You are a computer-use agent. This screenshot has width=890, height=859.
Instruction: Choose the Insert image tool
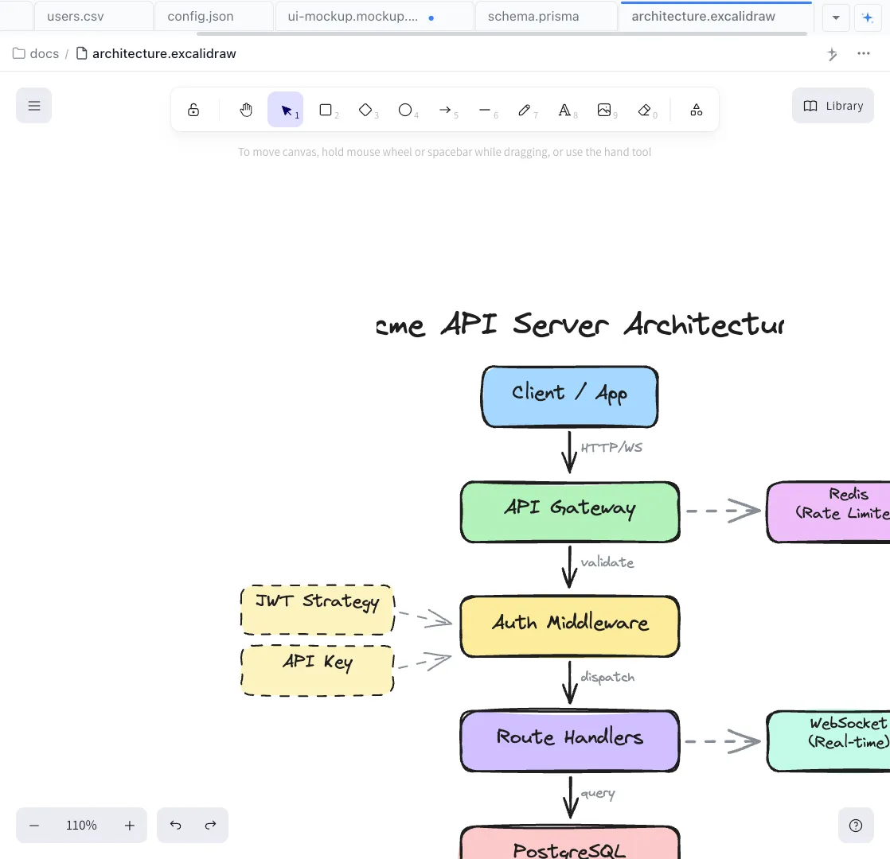pyautogui.click(x=606, y=109)
